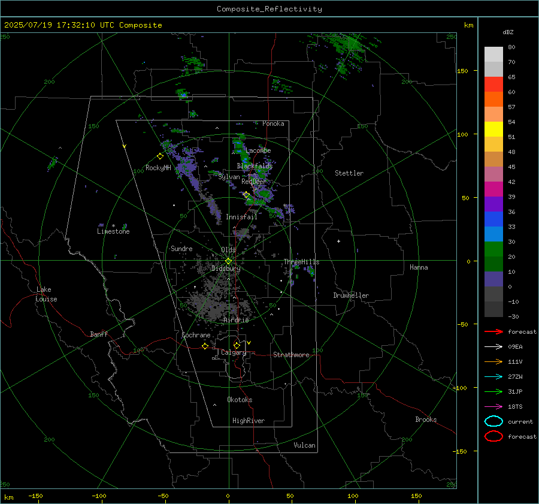Click the HighRiver city label
The height and width of the screenshot is (504, 539).
point(249,421)
